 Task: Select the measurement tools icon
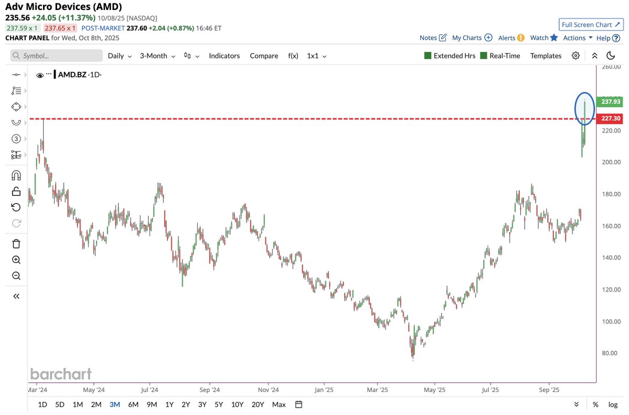tap(16, 155)
